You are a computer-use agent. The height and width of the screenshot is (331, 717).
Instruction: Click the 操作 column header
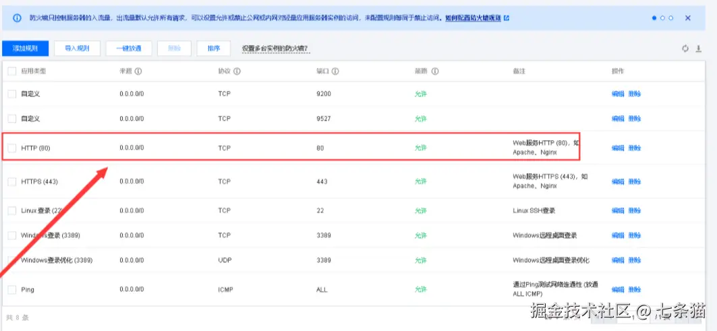(x=618, y=71)
